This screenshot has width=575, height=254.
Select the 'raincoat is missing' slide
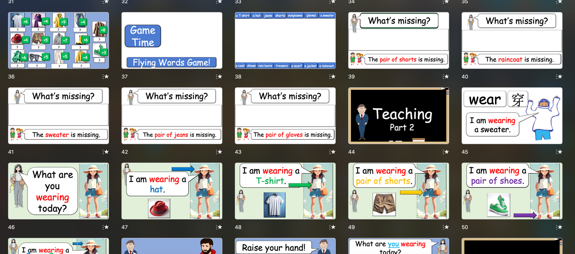pyautogui.click(x=512, y=40)
